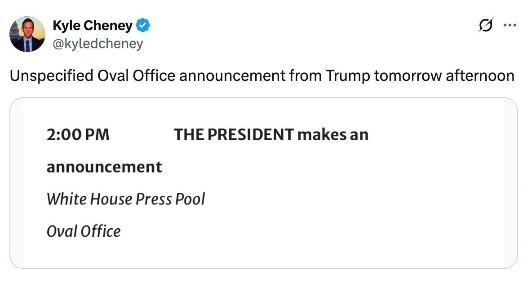The width and height of the screenshot is (532, 284).
Task: Tap the verification badge next to the name
Action: pos(142,26)
